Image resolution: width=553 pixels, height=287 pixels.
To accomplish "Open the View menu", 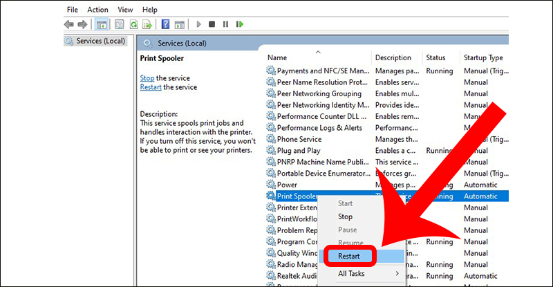I will 125,10.
